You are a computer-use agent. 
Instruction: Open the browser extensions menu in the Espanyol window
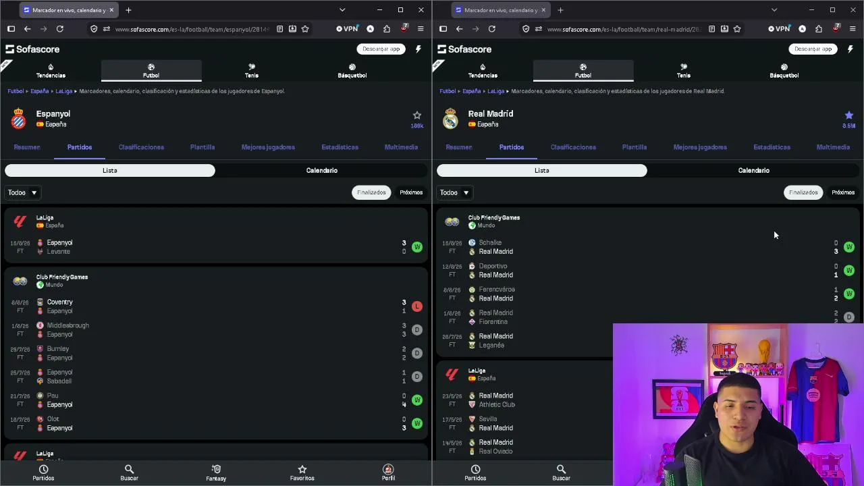click(387, 29)
